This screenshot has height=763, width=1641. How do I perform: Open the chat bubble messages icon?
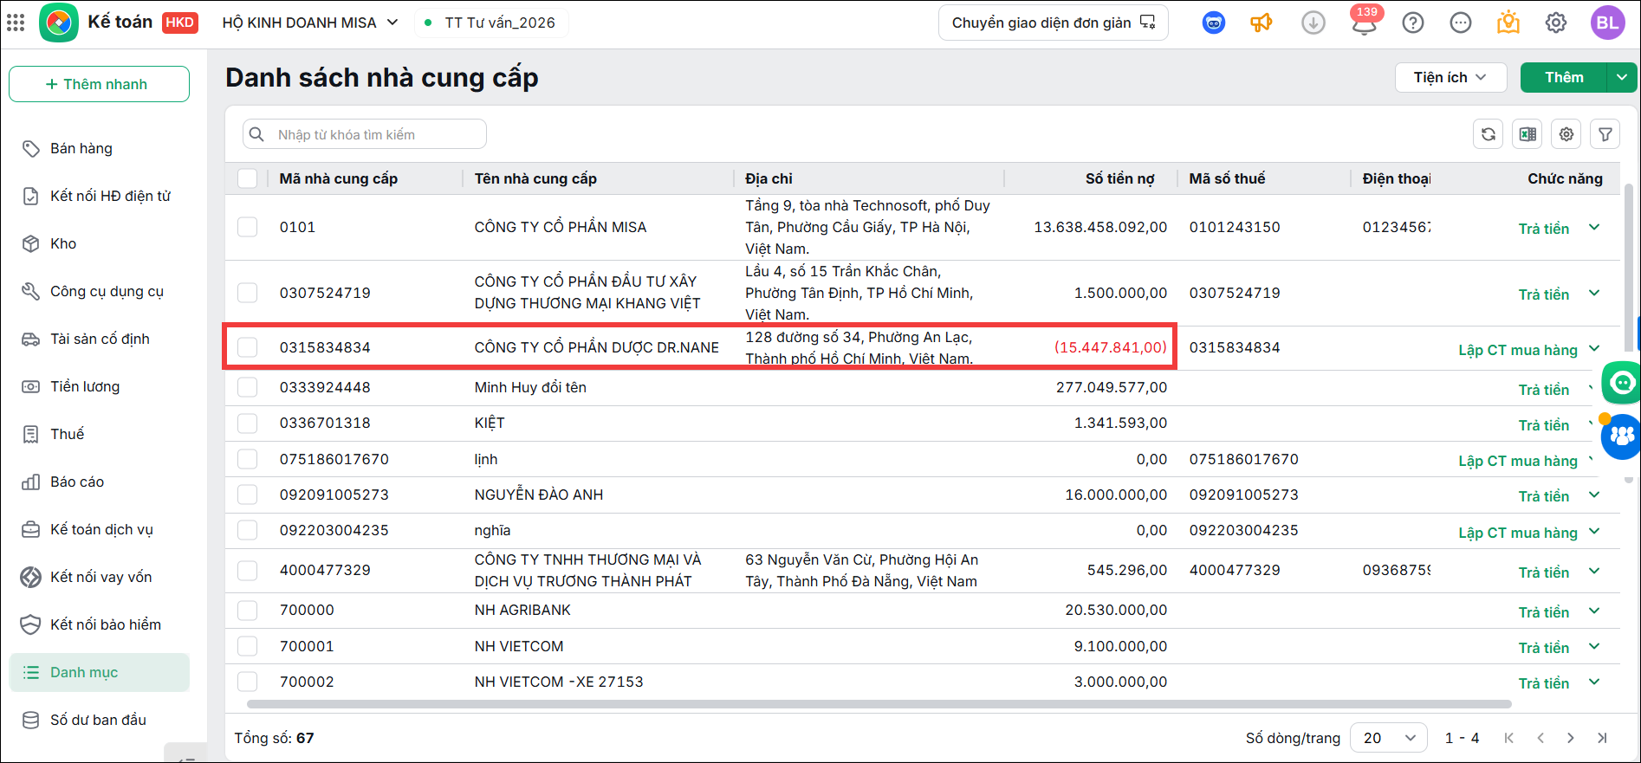tap(1461, 23)
